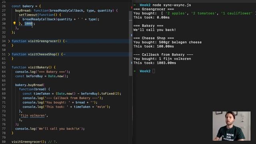
Task: Click 'bakery.buyBread(' on line 67
Action: (x=30, y=85)
